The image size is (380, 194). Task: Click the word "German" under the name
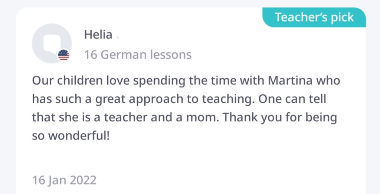tap(124, 55)
